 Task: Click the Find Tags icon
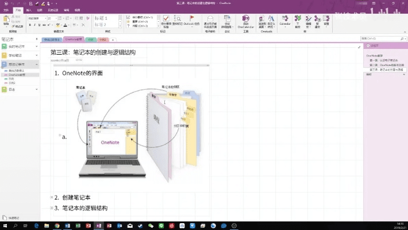[177, 20]
